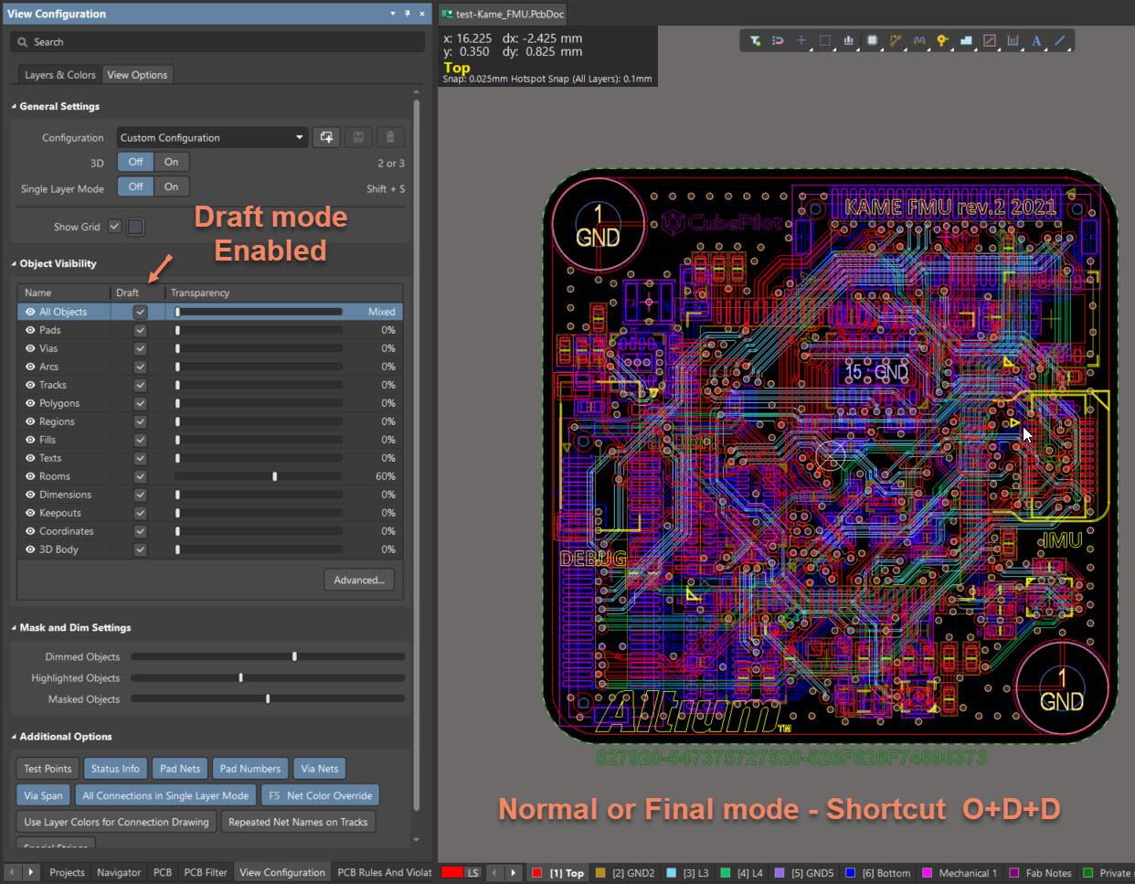Click the Advanced... button
The width and height of the screenshot is (1135, 884).
pyautogui.click(x=359, y=580)
